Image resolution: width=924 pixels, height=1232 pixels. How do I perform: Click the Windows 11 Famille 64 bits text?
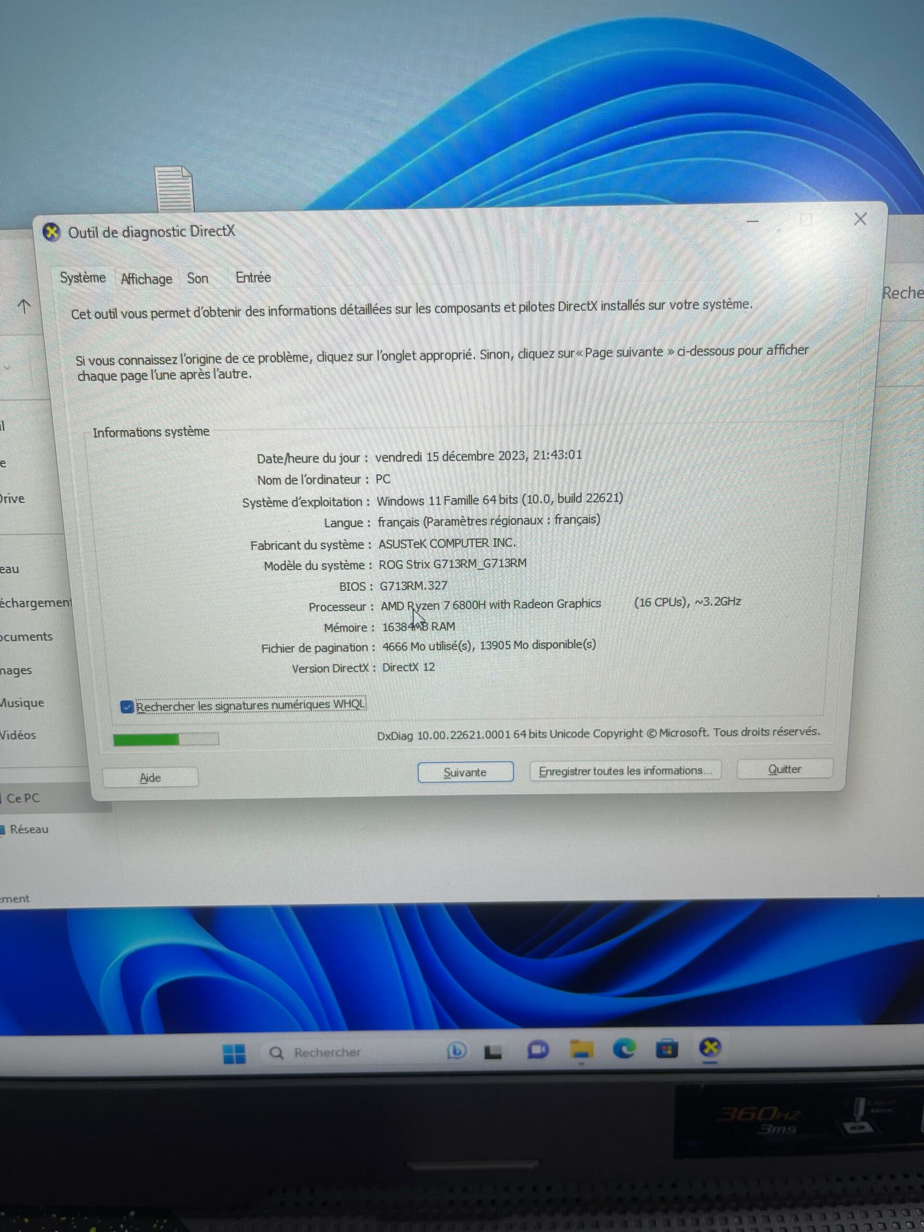point(499,499)
